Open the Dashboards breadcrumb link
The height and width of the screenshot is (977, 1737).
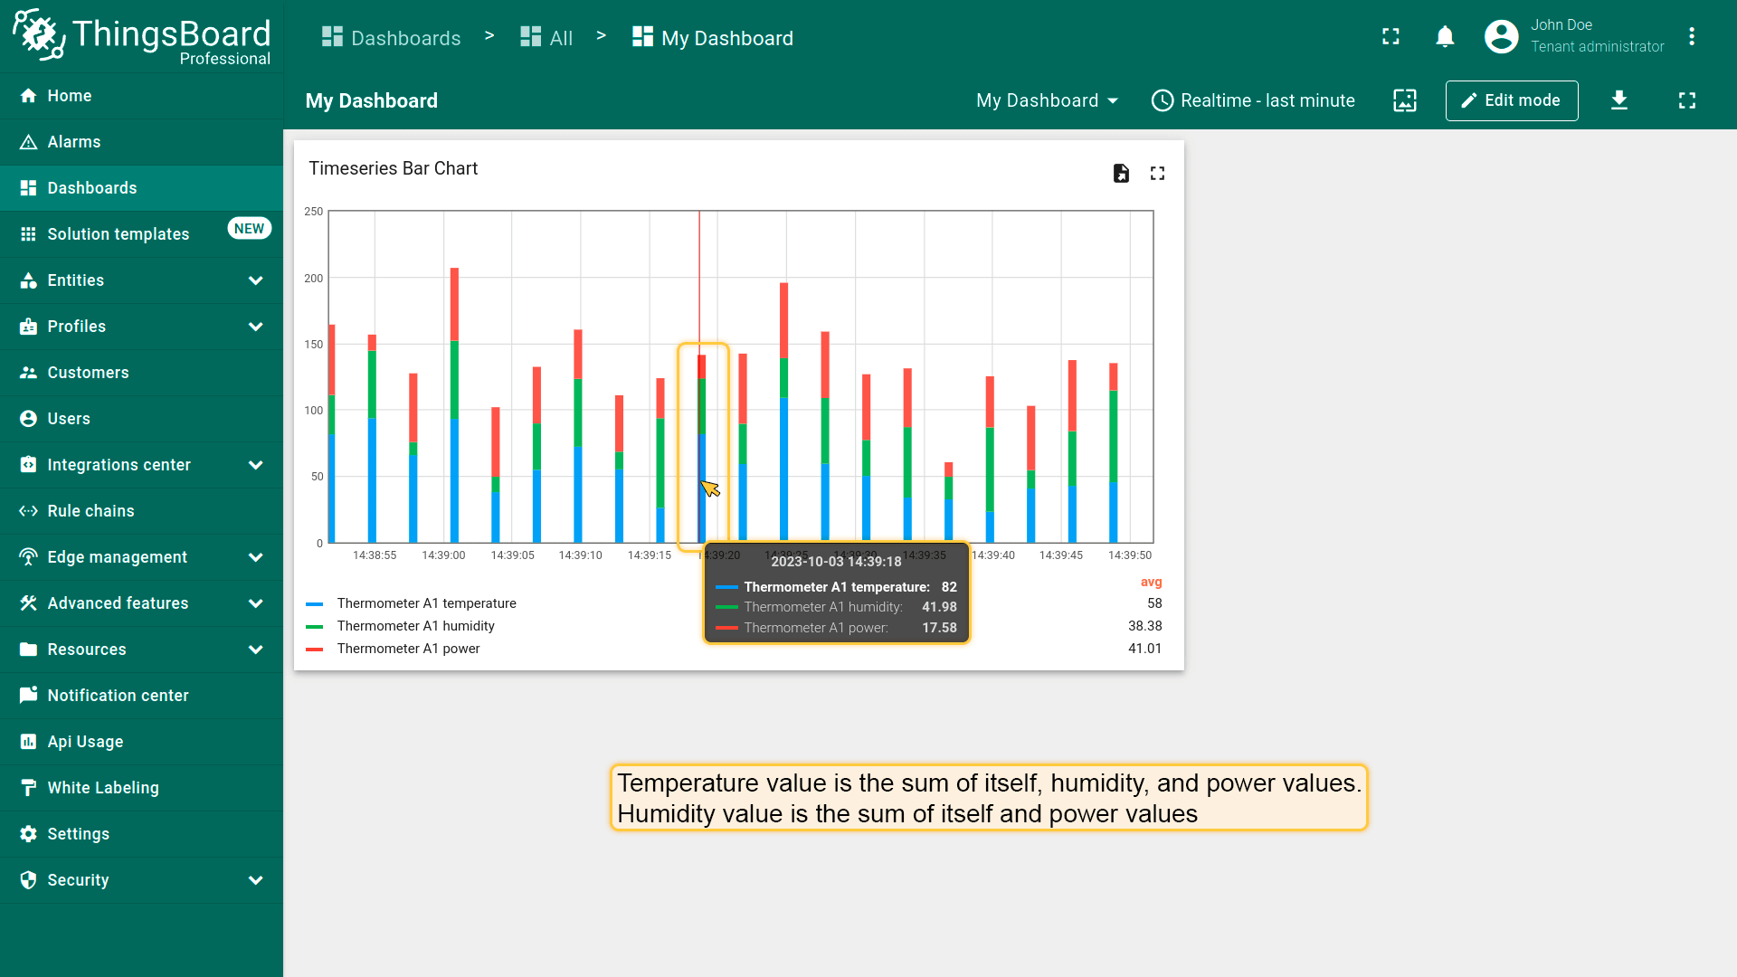(392, 38)
